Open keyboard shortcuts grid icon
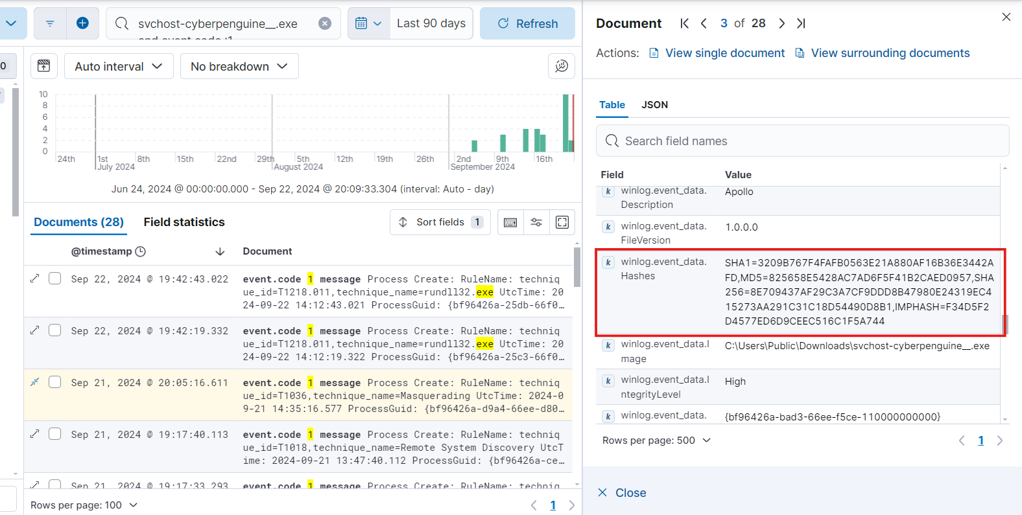Viewport: 1022px width, 515px height. point(510,222)
